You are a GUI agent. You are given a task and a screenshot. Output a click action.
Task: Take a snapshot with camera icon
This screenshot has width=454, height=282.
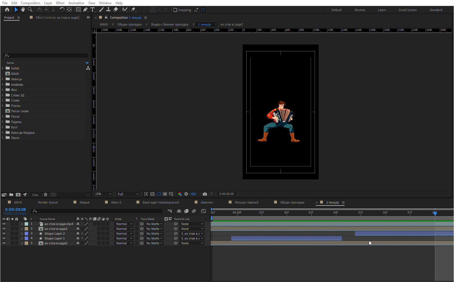205,194
